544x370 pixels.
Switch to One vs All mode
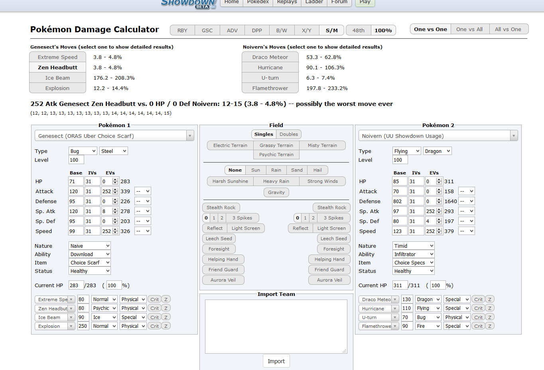pos(469,29)
